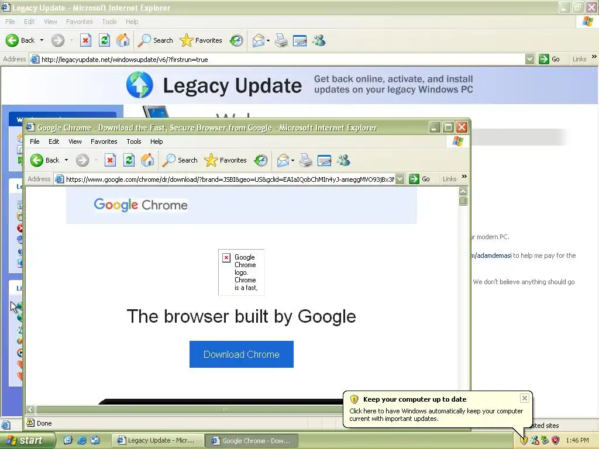The width and height of the screenshot is (599, 449).
Task: Close the Keep your computer up to date balloon
Action: [x=525, y=398]
